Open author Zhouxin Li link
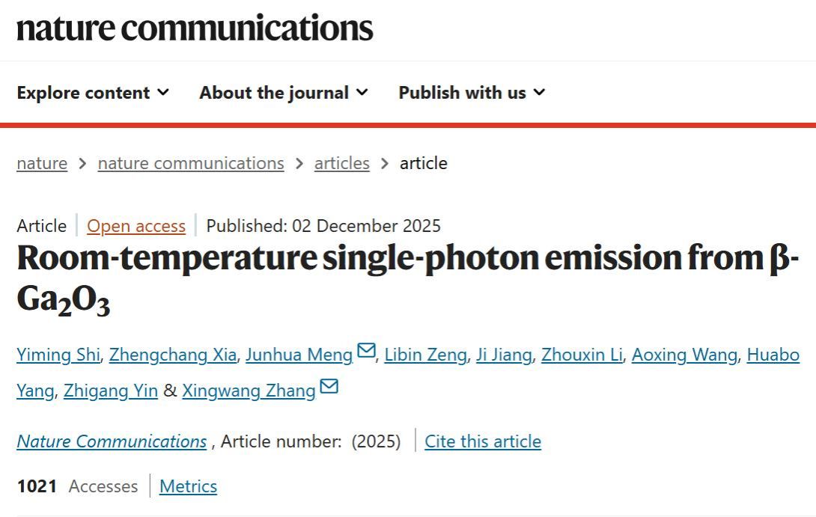The height and width of the screenshot is (517, 816). click(x=582, y=355)
